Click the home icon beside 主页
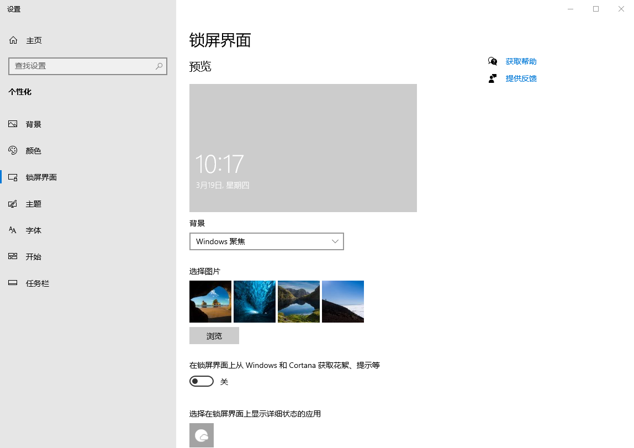 13,40
